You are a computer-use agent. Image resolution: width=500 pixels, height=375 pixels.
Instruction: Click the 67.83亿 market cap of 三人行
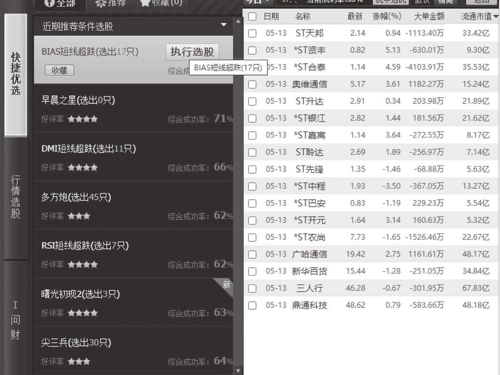(x=476, y=288)
